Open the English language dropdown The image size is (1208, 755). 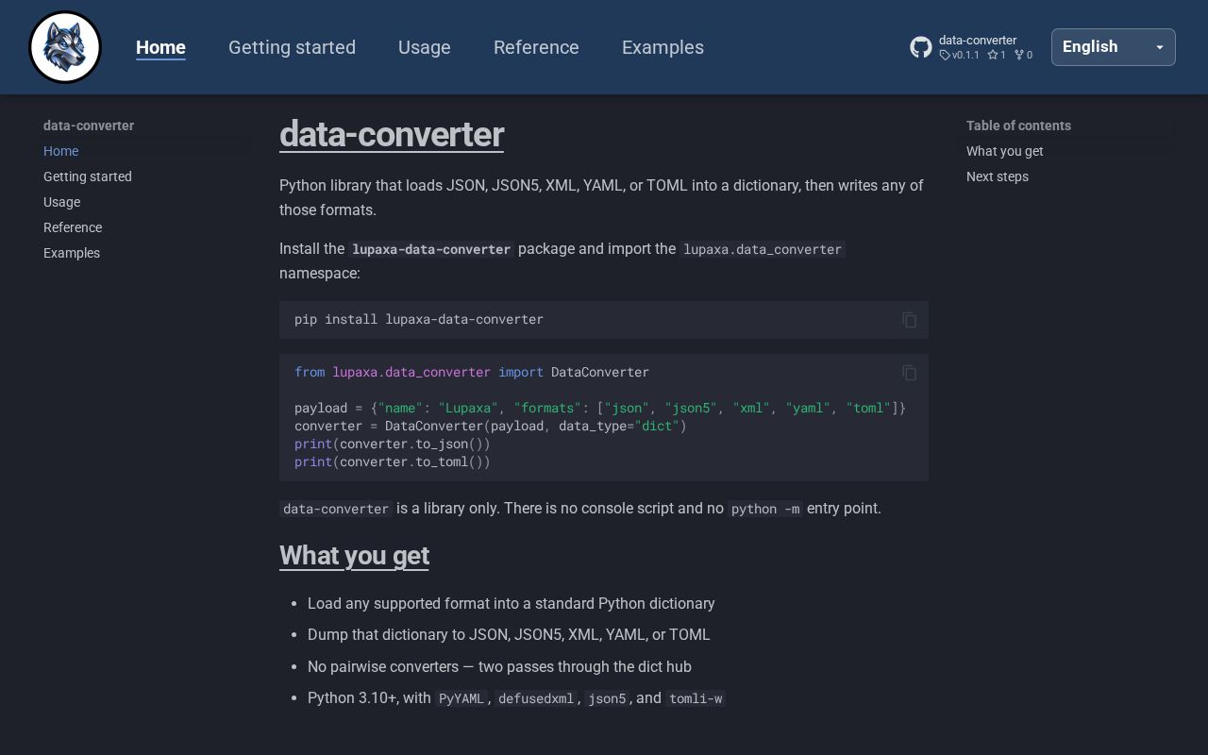pyautogui.click(x=1114, y=47)
